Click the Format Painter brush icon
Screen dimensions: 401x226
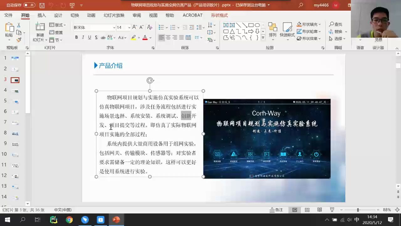click(19, 40)
